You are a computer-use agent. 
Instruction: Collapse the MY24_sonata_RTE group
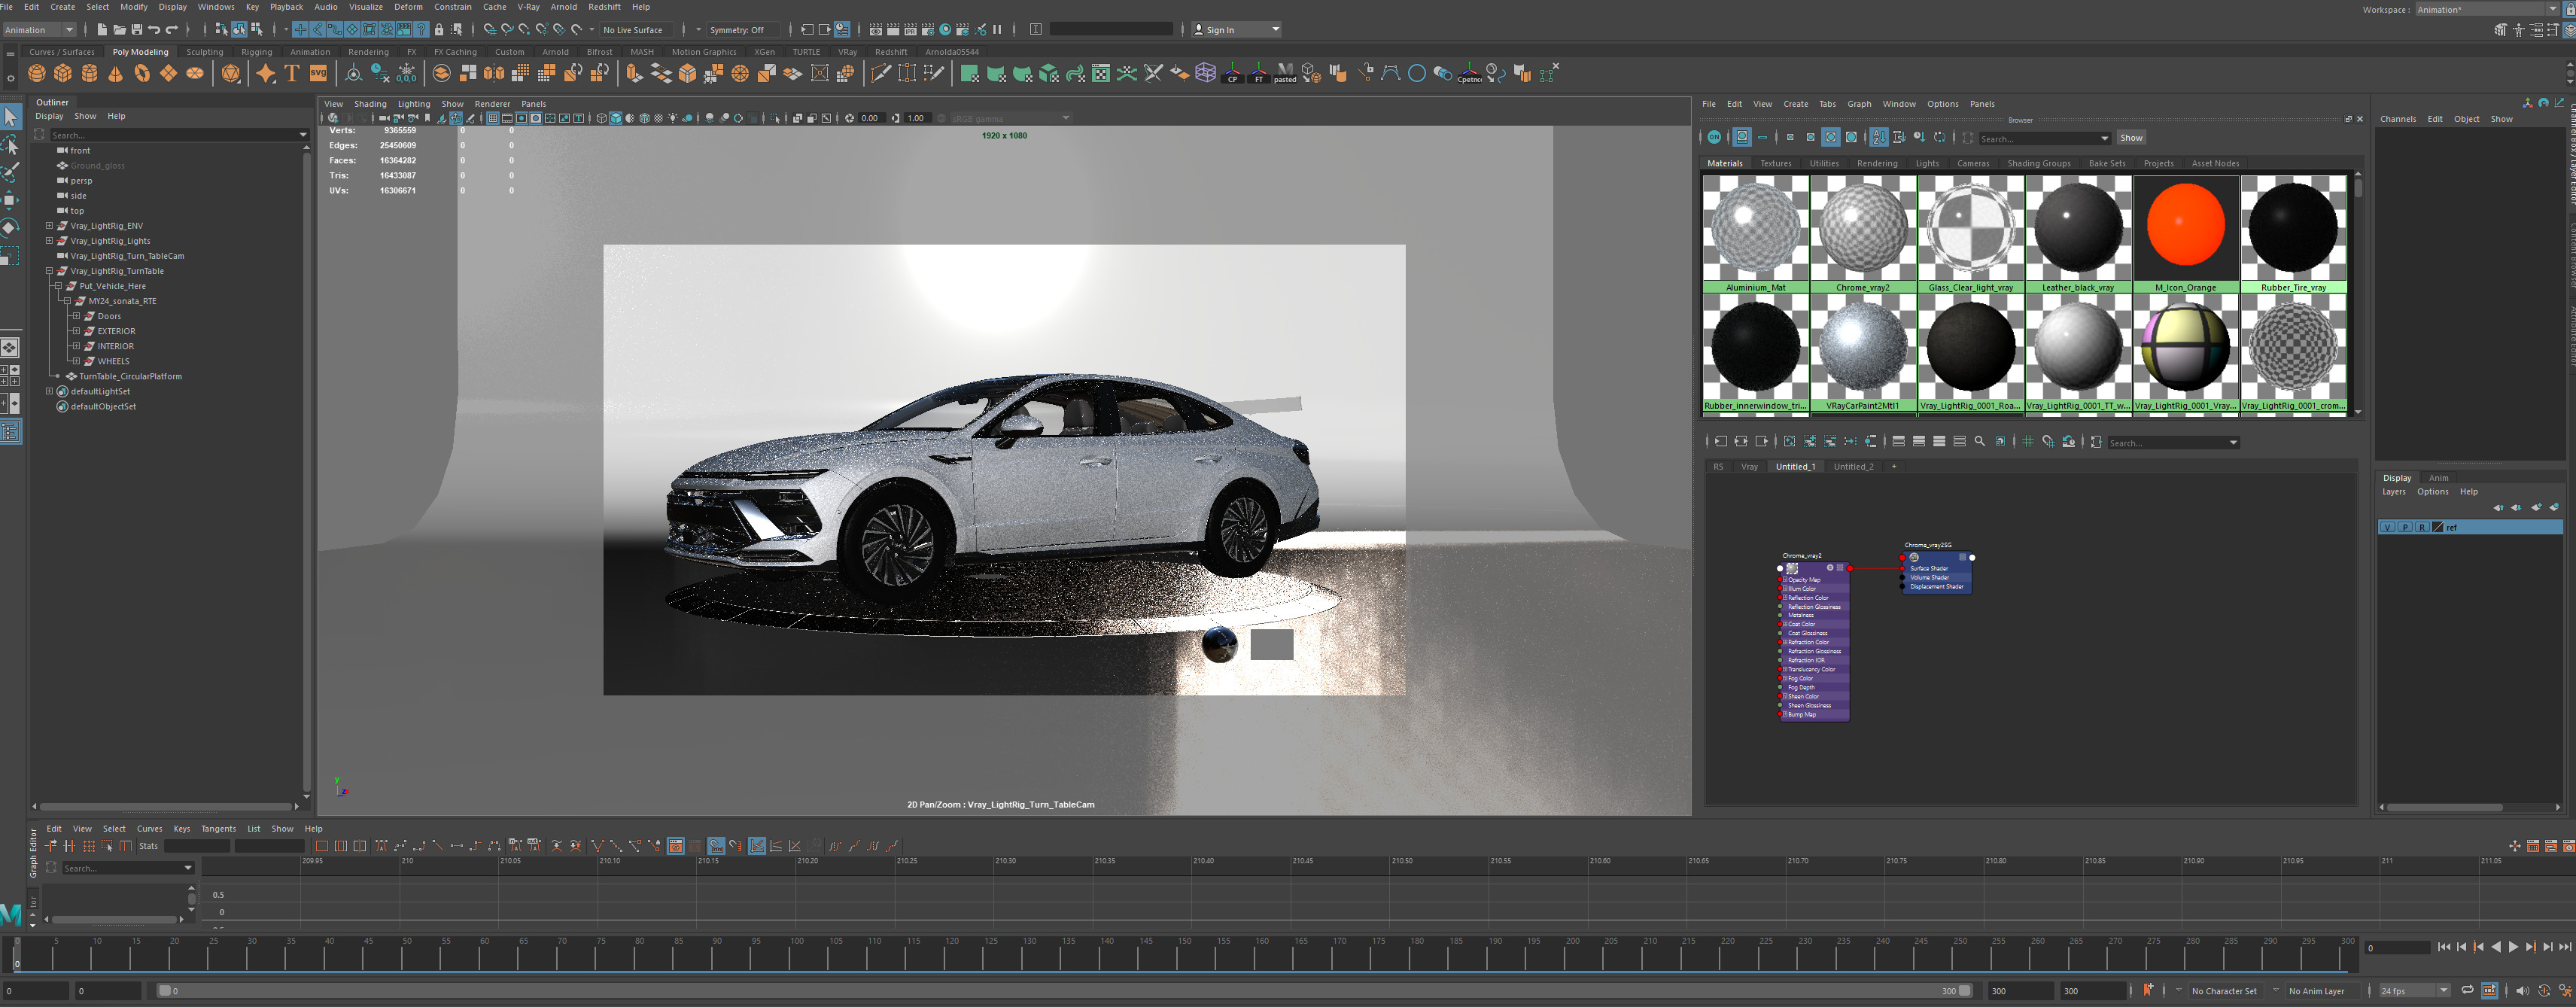67,301
